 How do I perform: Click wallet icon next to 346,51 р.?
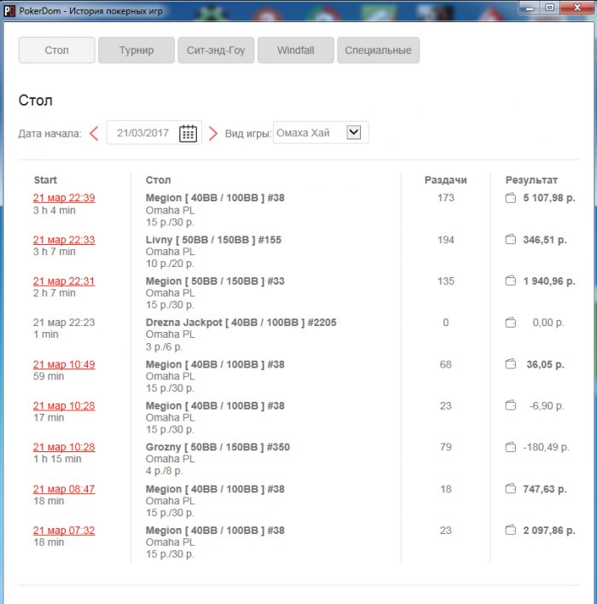click(510, 240)
